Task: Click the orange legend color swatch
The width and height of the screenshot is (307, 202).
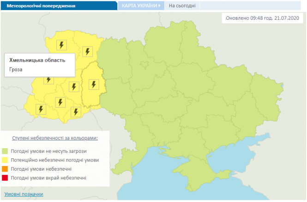Action: click(5, 169)
